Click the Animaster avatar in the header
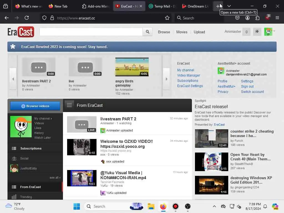Screen dimensions: 284x213 pos(268,32)
